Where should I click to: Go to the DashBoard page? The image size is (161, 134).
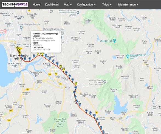coord(52,5)
